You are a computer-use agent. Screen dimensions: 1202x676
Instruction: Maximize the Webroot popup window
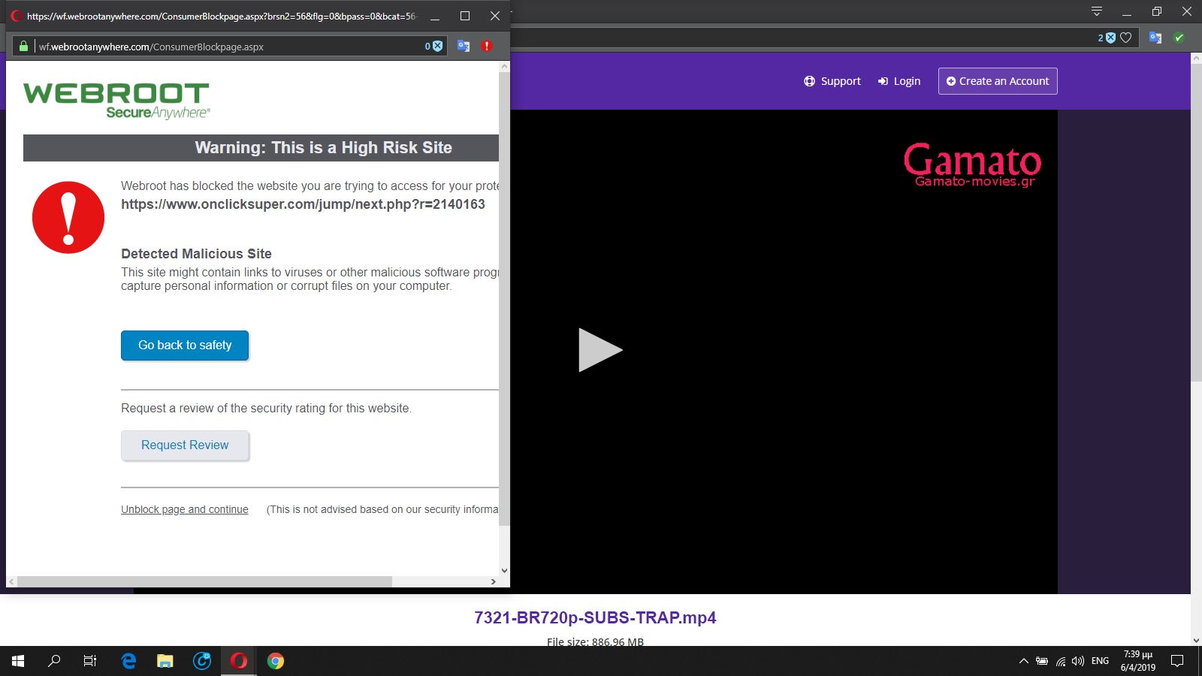[x=465, y=16]
